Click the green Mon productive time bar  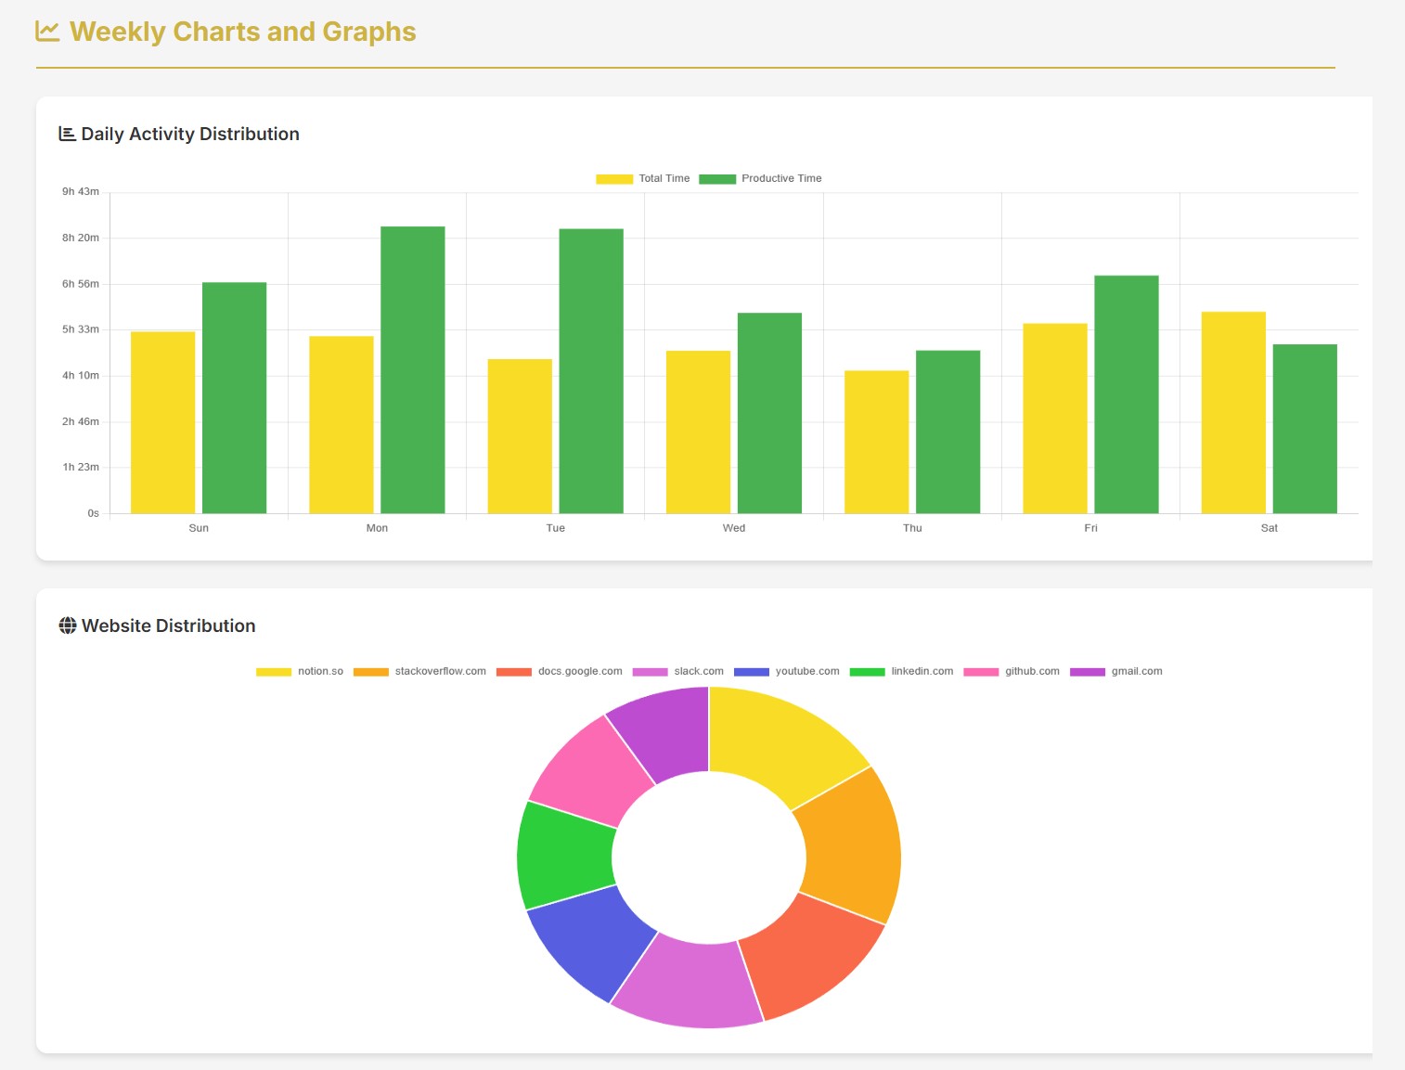click(x=413, y=369)
